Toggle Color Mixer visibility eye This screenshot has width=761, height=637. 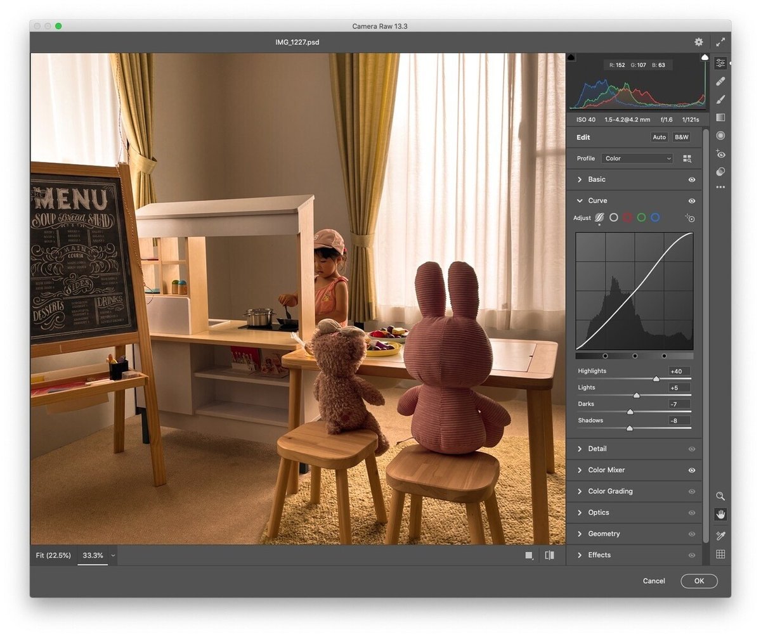pyautogui.click(x=692, y=470)
